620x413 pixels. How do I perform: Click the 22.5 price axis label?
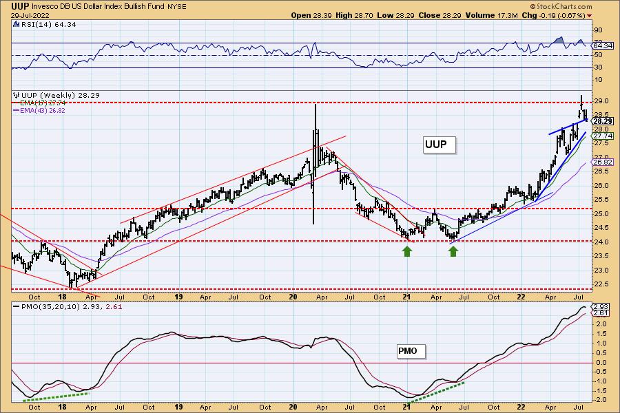point(600,284)
